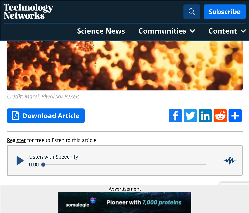
Task: Open the site search magnifier icon
Action: click(192, 12)
